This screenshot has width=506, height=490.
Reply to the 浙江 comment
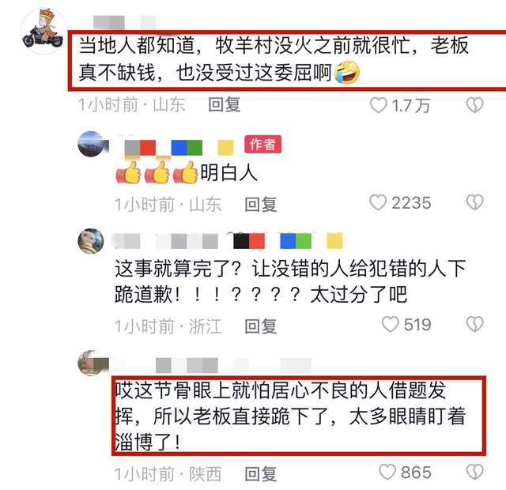pos(261,326)
